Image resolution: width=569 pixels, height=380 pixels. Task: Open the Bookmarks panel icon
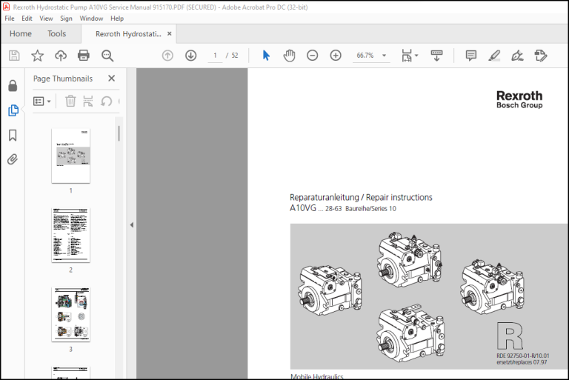13,135
